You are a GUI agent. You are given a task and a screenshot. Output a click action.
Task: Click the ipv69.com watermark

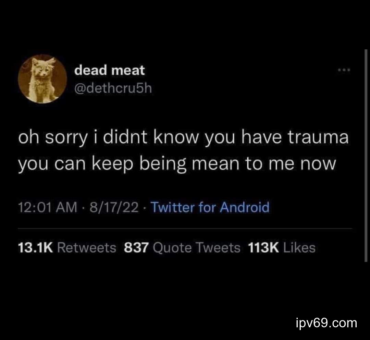326,323
